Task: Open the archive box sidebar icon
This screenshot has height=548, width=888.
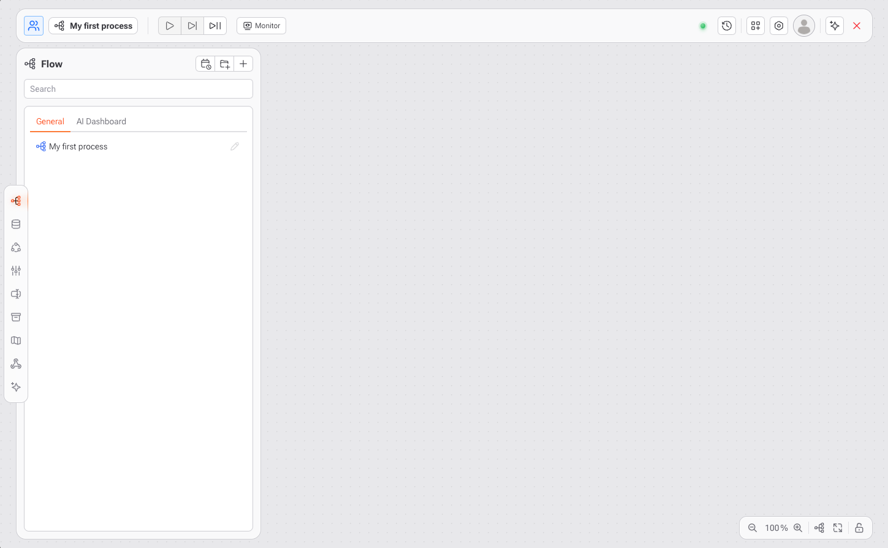Action: 16,317
